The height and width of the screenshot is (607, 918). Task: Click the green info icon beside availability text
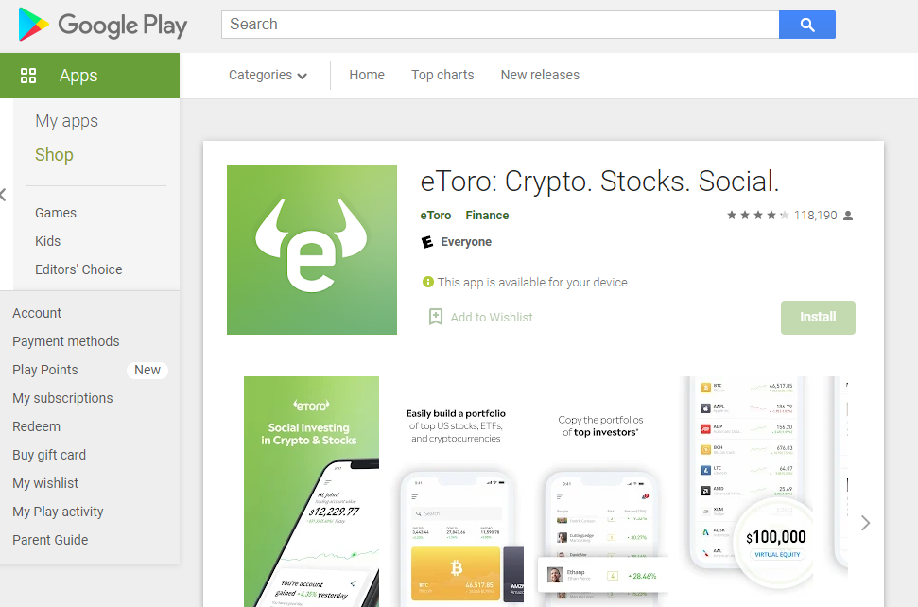tap(428, 282)
